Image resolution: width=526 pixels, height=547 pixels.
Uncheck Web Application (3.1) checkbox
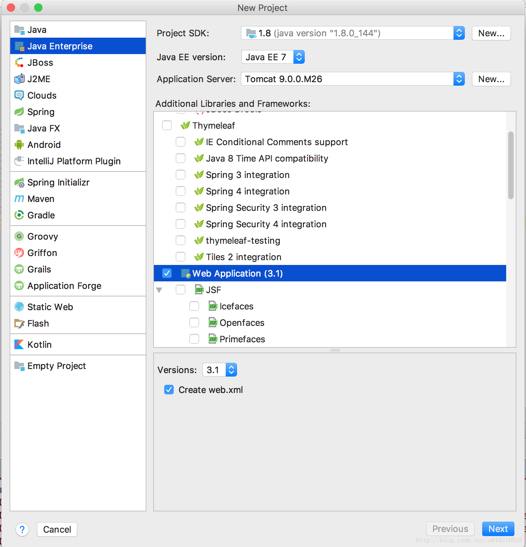(x=167, y=273)
